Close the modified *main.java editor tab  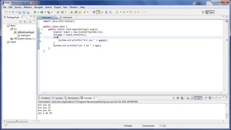(x=54, y=17)
